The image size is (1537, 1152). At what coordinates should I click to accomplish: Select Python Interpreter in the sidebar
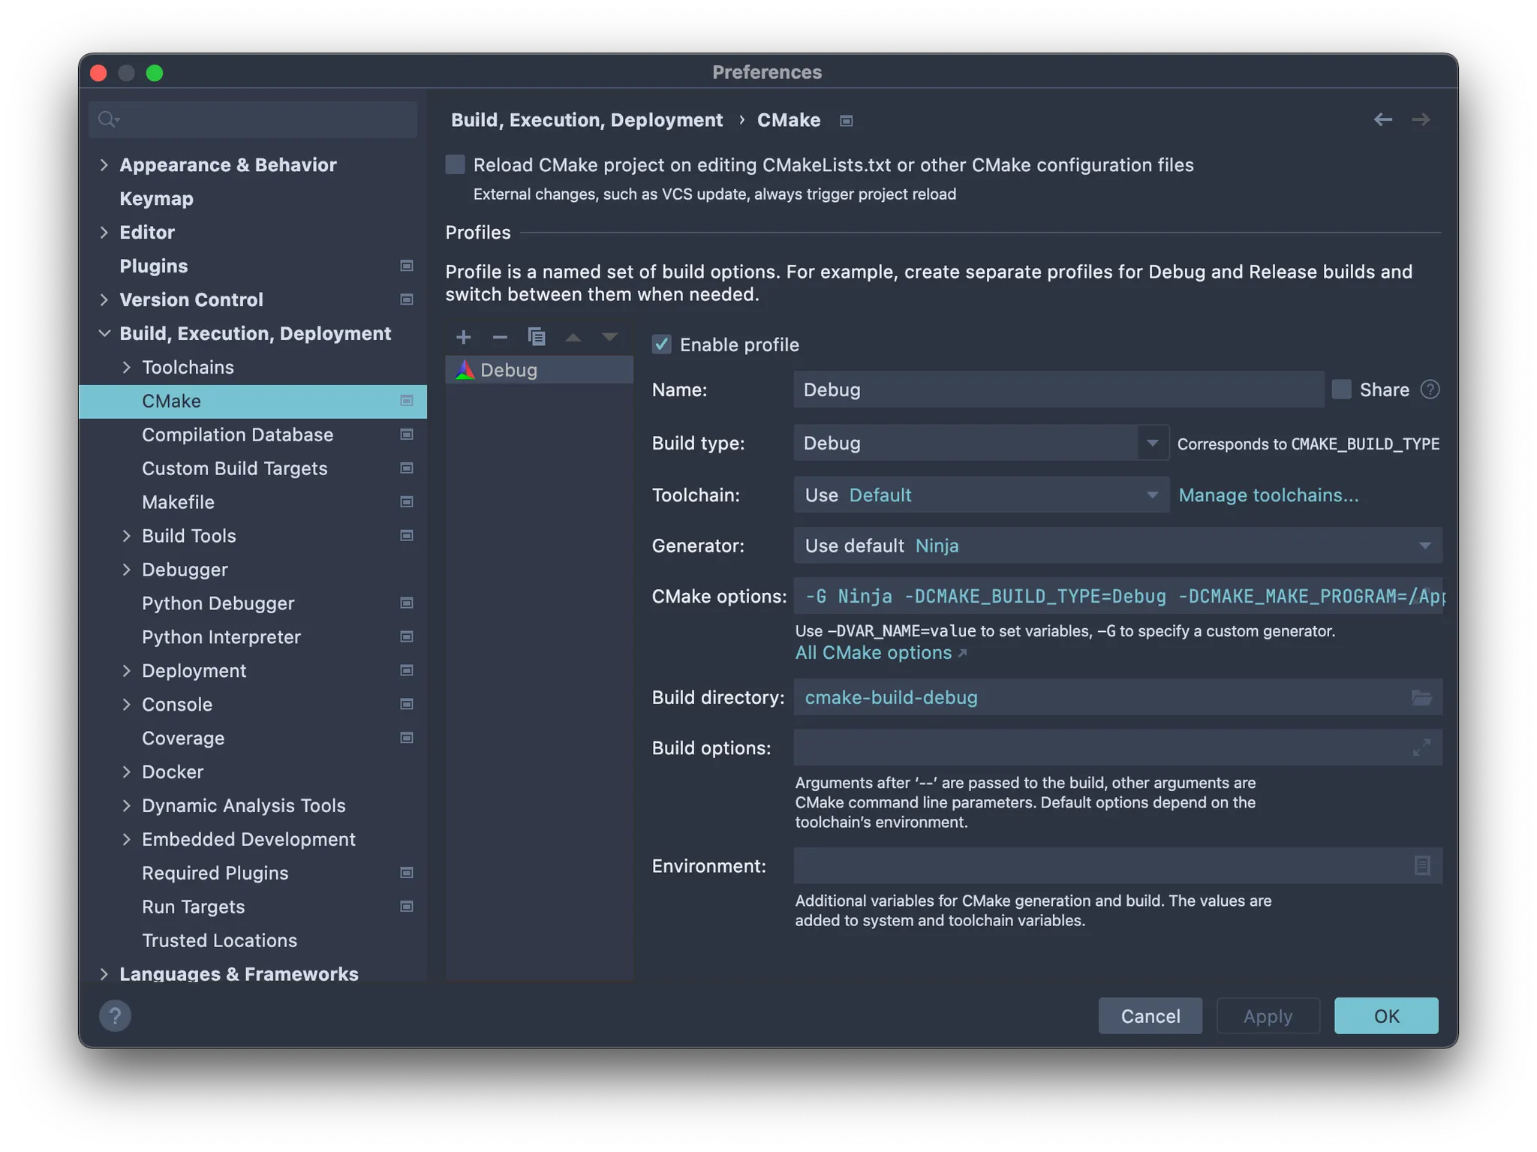(x=221, y=637)
